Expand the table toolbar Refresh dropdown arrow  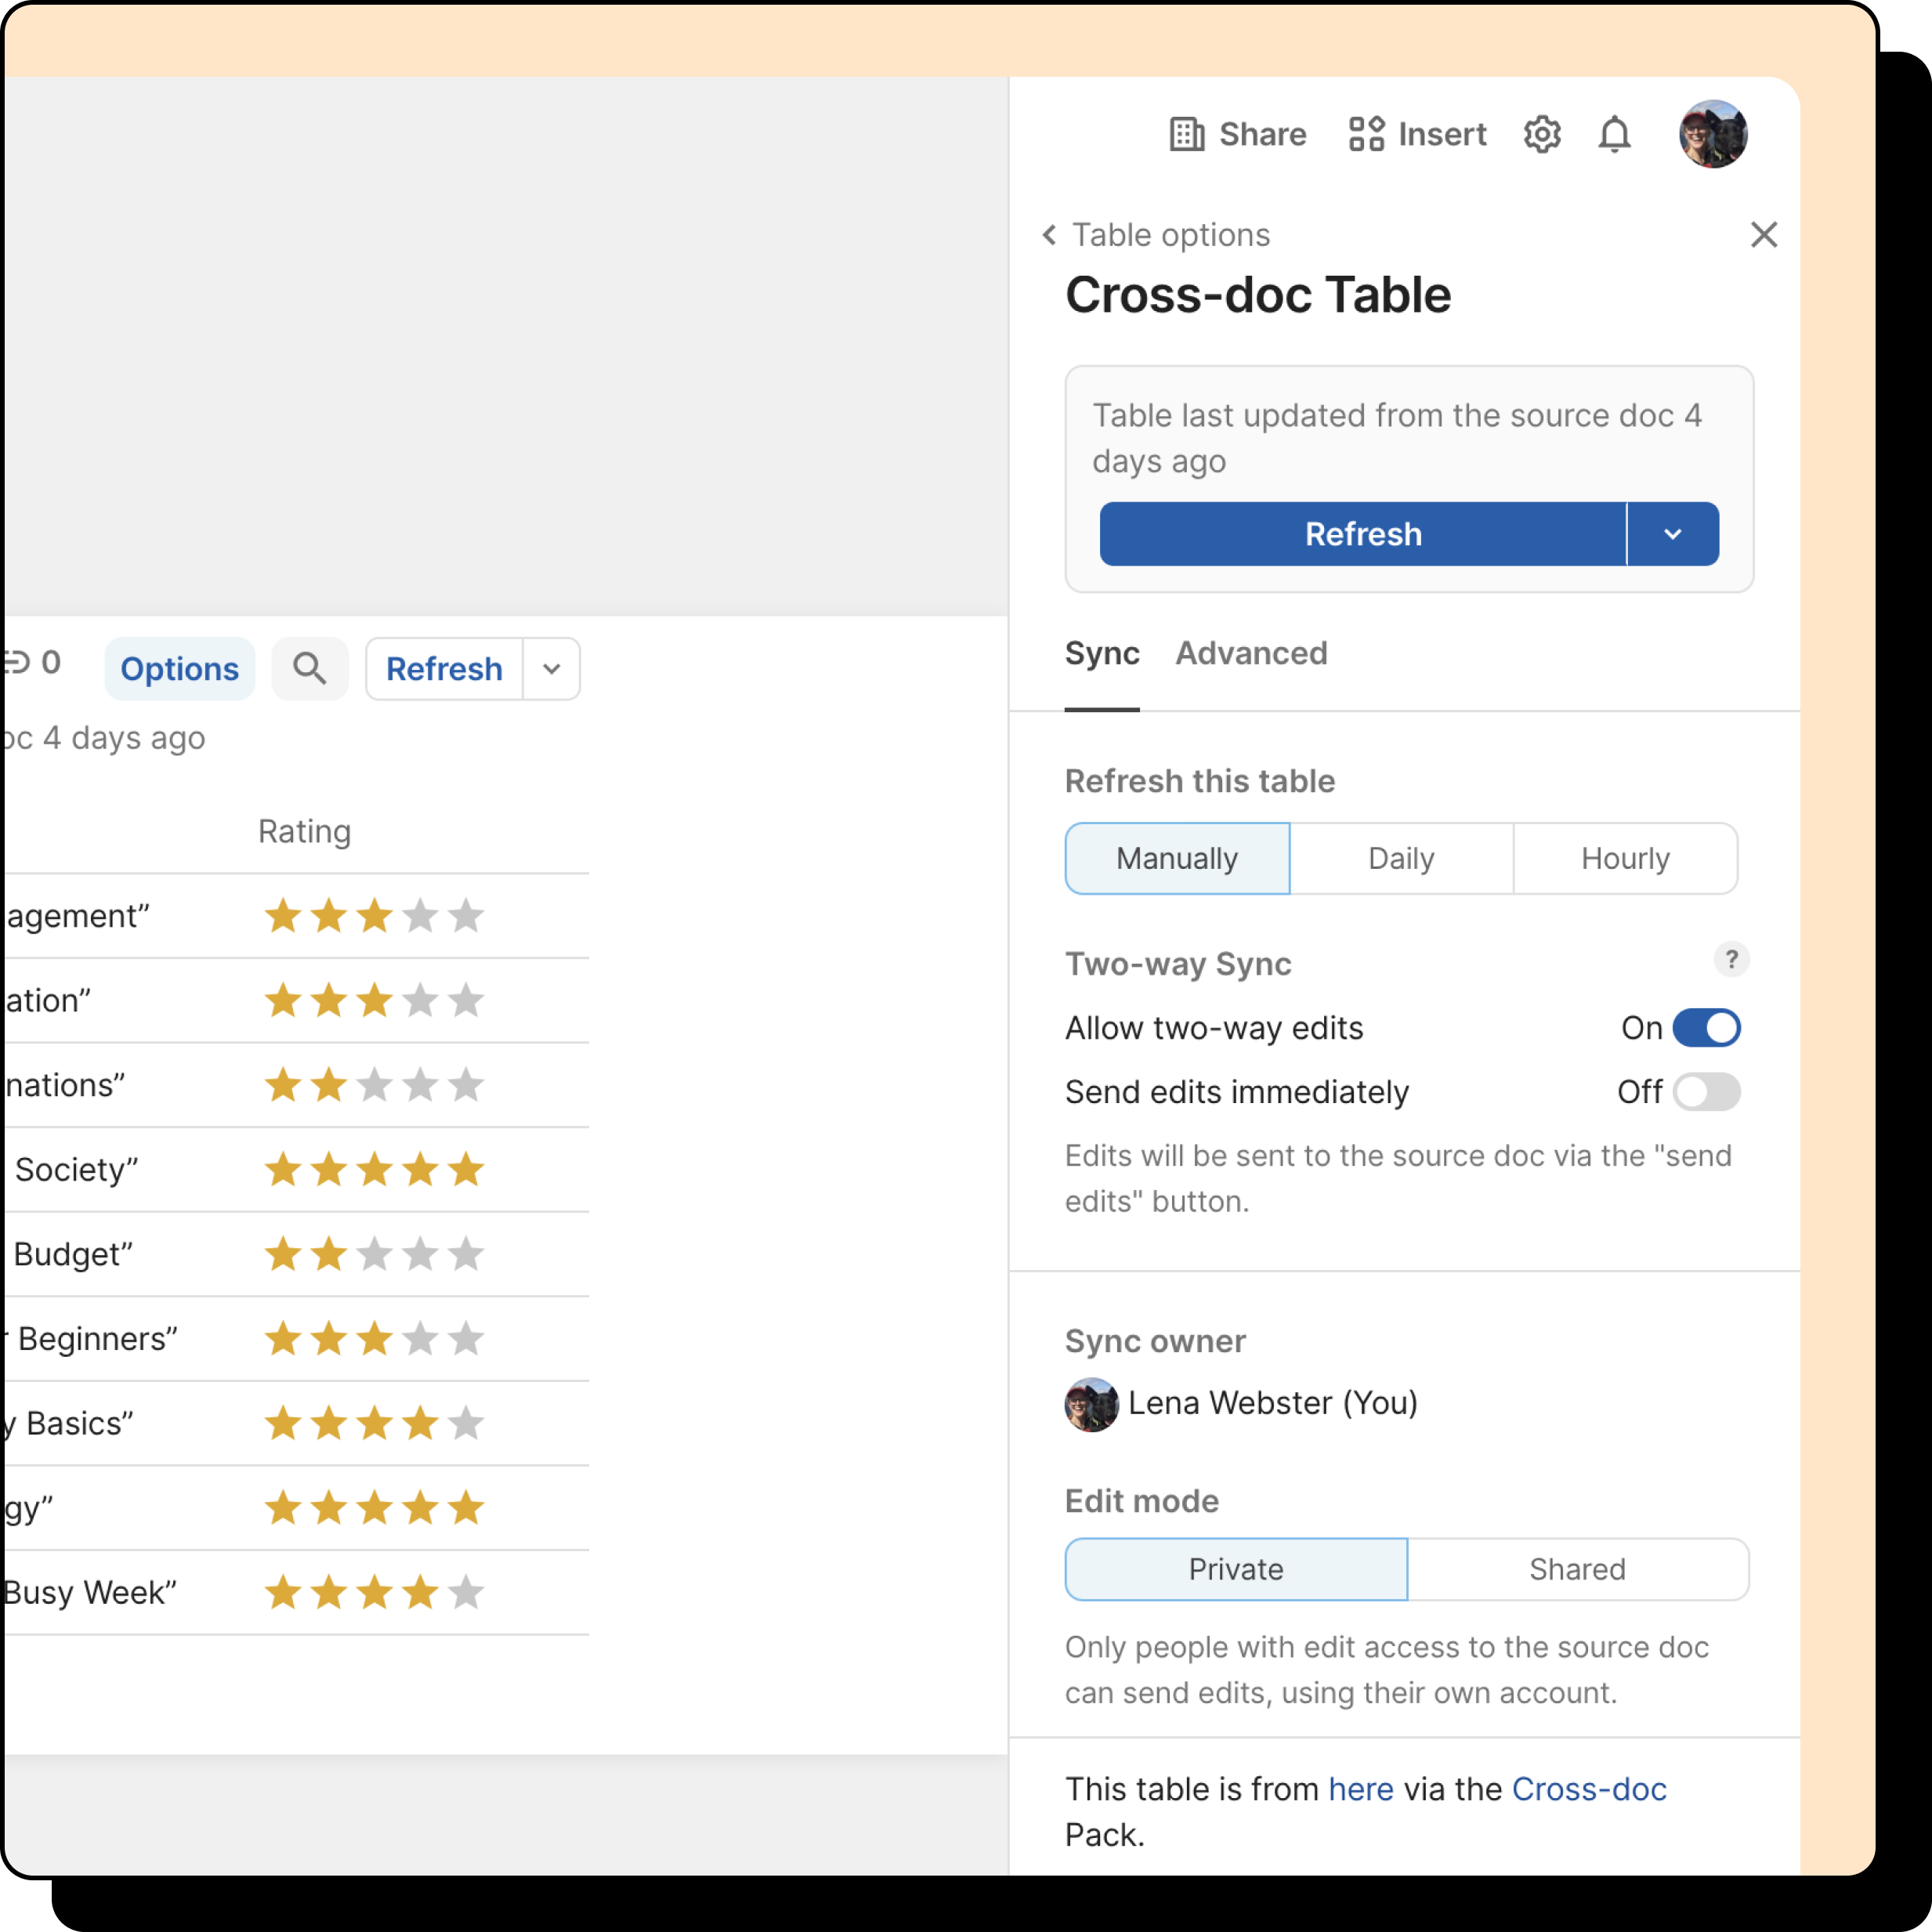click(551, 668)
